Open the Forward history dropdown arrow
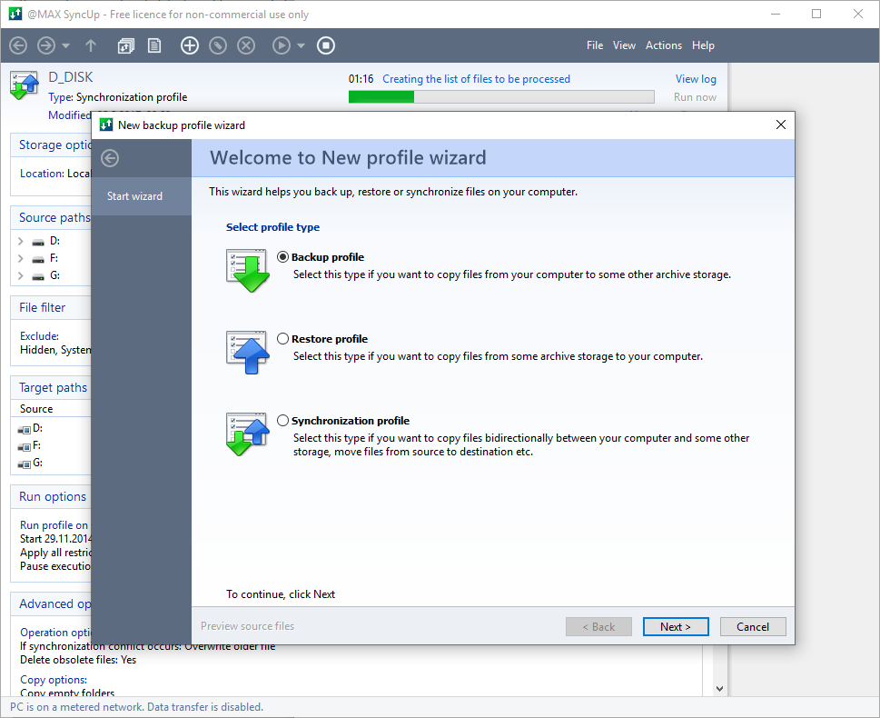Viewport: 880px width, 718px height. (x=65, y=45)
